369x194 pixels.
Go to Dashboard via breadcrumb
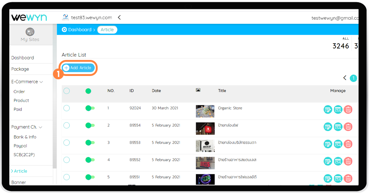tap(80, 30)
